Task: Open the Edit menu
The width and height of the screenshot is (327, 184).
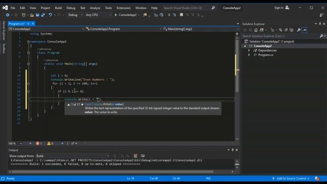Action: (22, 8)
